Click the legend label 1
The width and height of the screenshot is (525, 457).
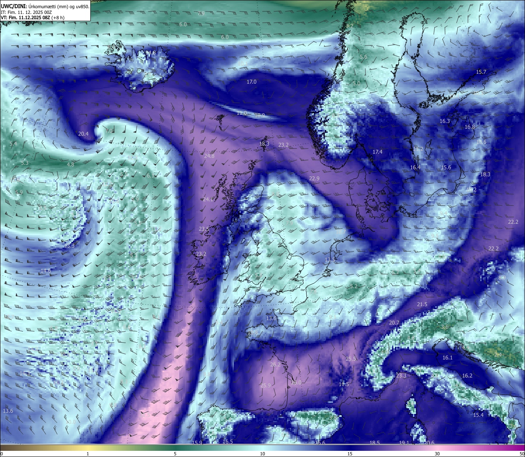(x=88, y=454)
